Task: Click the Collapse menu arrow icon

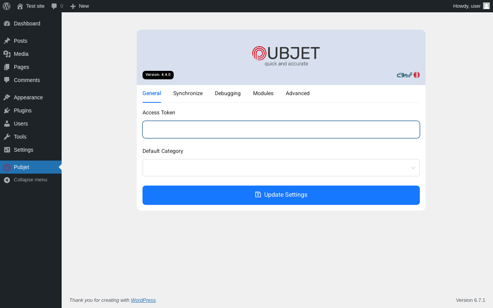Action: [7, 180]
